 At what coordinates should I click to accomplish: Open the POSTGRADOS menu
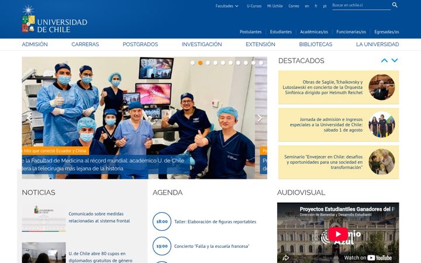click(140, 44)
